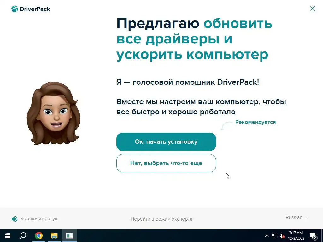The width and height of the screenshot is (323, 242).
Task: Start installation with 'Ок, начать установку'
Action: point(166,142)
